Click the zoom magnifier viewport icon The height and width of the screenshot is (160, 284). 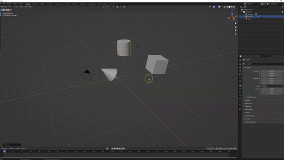coord(236,24)
